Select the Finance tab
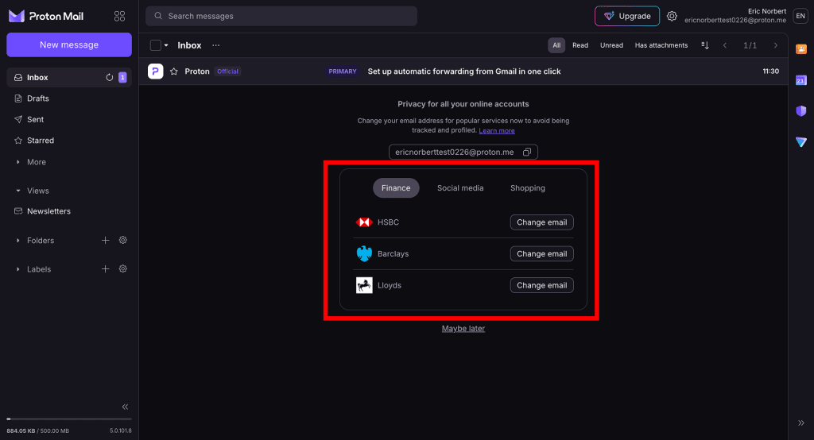Screen dimensions: 814x440 396,187
